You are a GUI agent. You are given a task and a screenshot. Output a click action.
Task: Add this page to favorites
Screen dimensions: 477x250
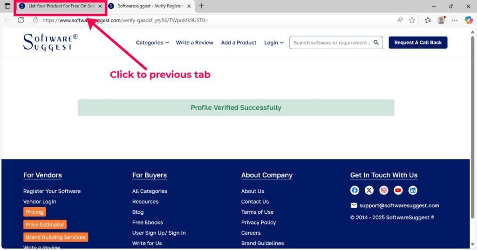tap(412, 20)
